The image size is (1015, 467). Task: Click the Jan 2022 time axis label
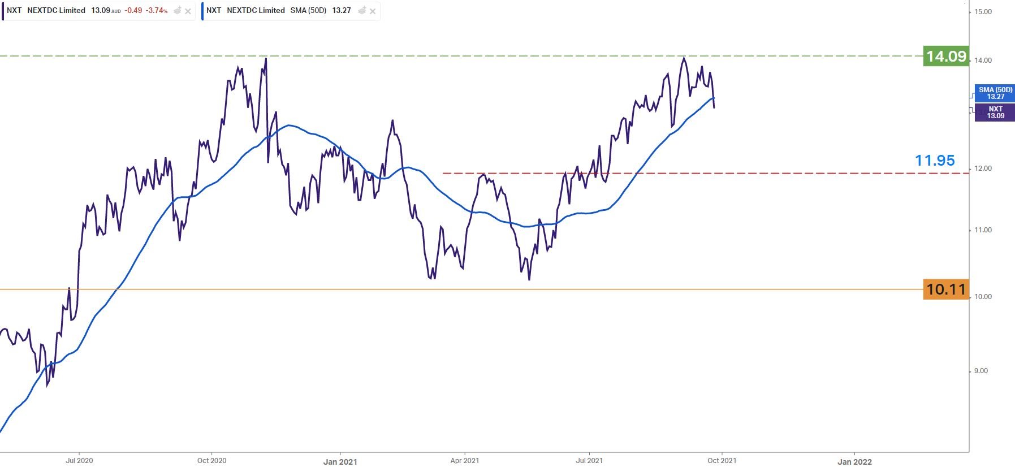(x=854, y=461)
